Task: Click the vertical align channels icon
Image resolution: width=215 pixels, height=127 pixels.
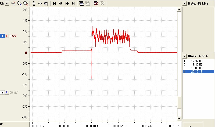Action: tap(34, 3)
